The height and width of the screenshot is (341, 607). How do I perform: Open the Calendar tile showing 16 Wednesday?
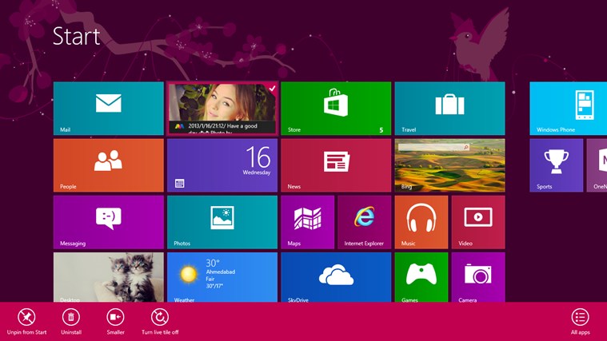[x=222, y=165]
